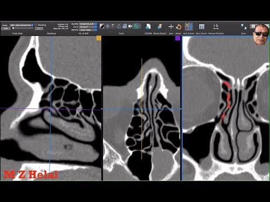Click the DICOM export icon
Image resolution: width=270 pixels, height=202 pixels.
[148, 26]
